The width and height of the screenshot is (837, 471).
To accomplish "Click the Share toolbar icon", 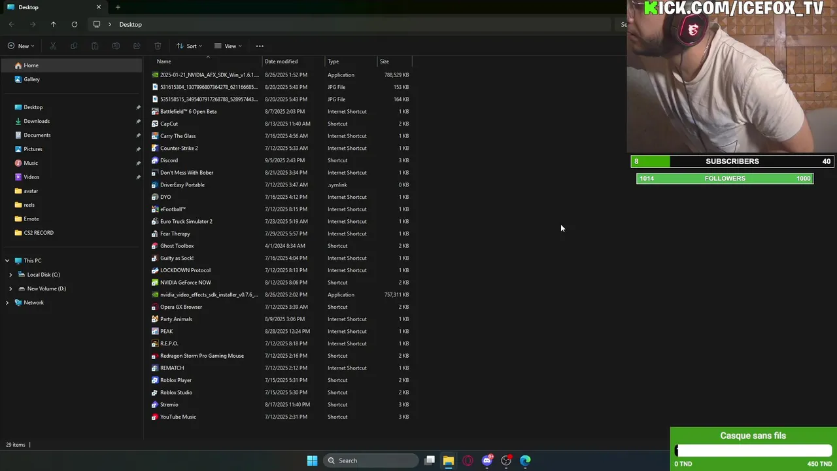I will (137, 46).
